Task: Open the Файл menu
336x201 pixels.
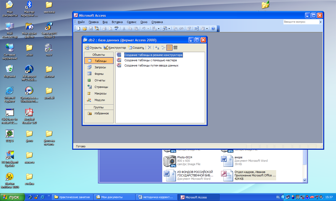Action: click(81, 22)
